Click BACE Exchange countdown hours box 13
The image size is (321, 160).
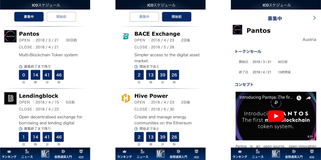point(151,75)
